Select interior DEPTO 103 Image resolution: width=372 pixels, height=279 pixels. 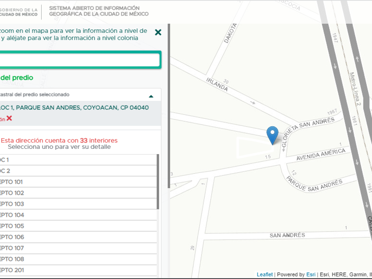(x=78, y=204)
